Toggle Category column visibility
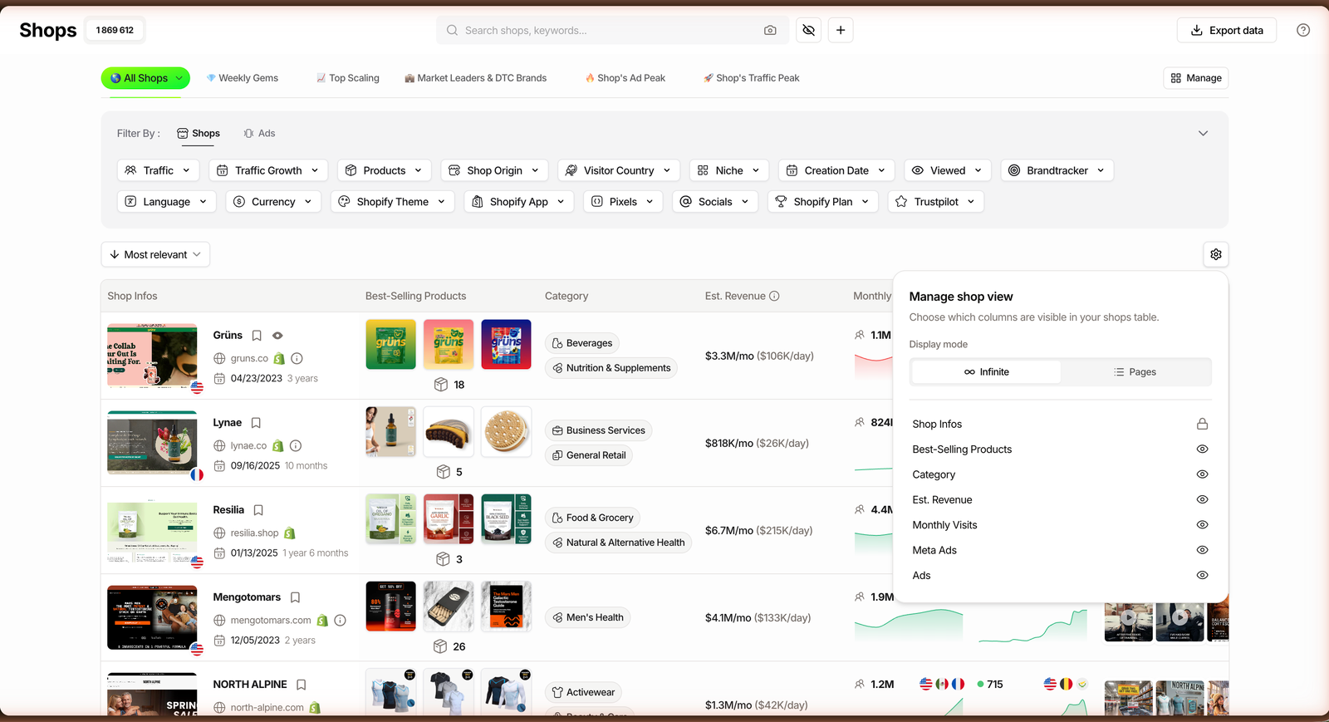This screenshot has height=722, width=1329. click(1202, 474)
